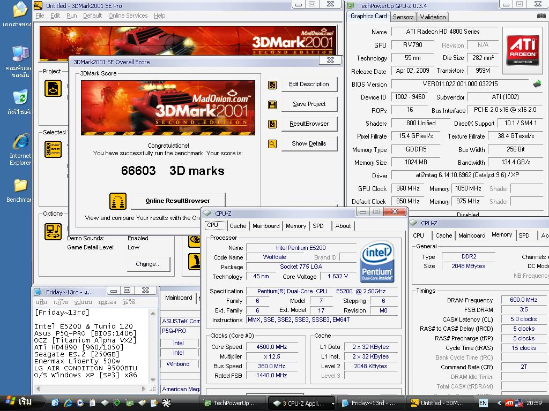Viewport: 549px width, 411px height.
Task: Open My Documents desktop icon
Action: (18, 14)
